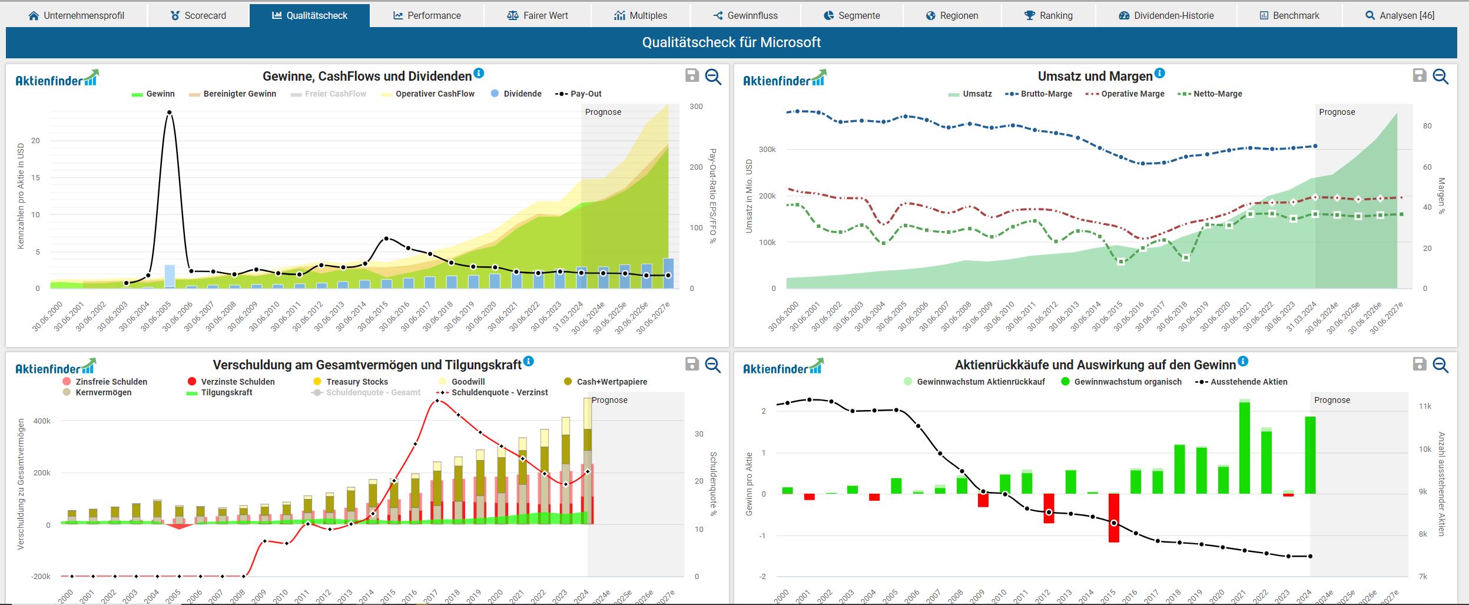
Task: Hide the Pay-Out line series
Action: [579, 94]
